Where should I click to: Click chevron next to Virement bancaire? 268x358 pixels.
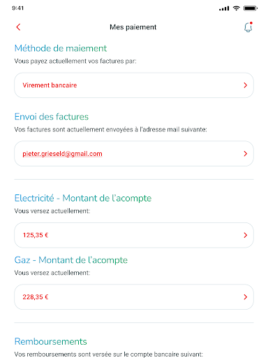(x=245, y=85)
